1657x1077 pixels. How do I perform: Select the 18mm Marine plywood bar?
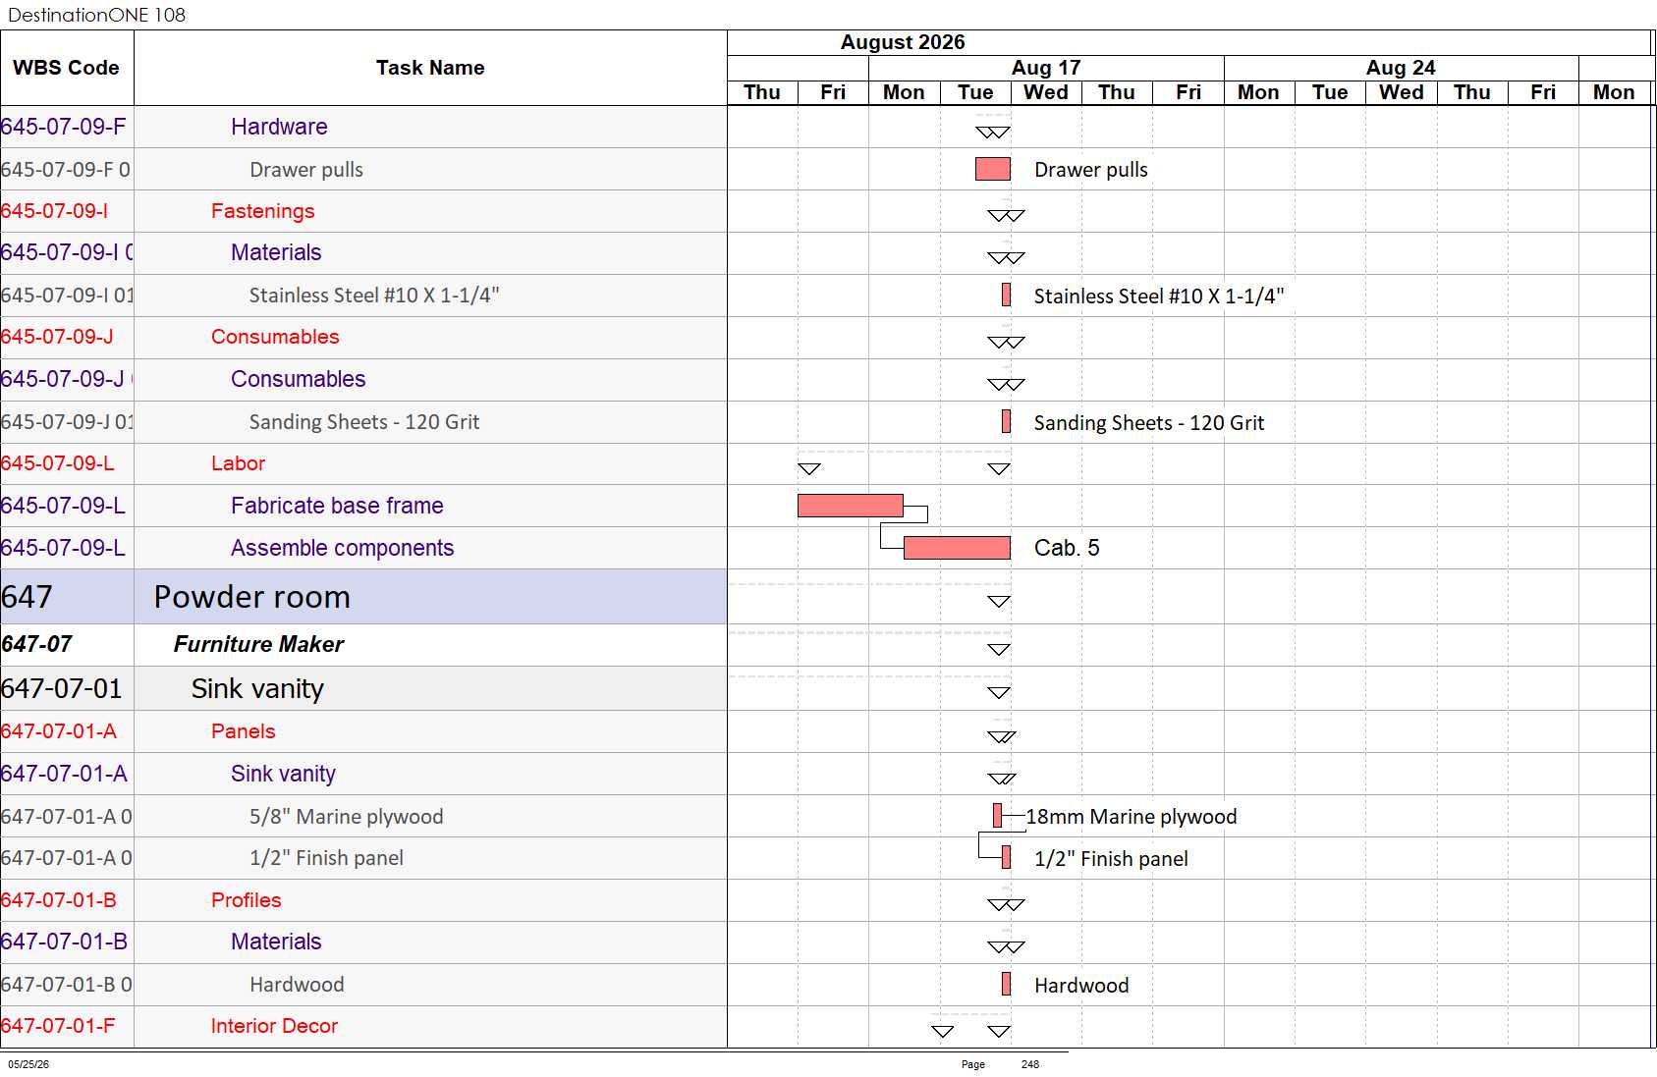(x=998, y=815)
